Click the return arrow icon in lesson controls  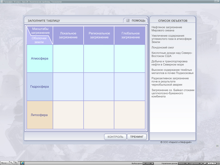pyautogui.click(x=205, y=163)
